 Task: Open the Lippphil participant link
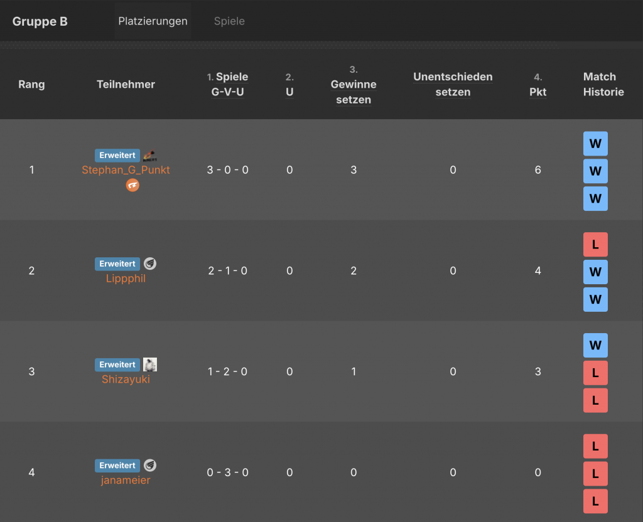126,279
